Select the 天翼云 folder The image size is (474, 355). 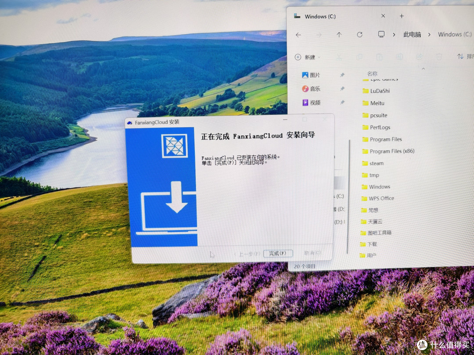[372, 222]
